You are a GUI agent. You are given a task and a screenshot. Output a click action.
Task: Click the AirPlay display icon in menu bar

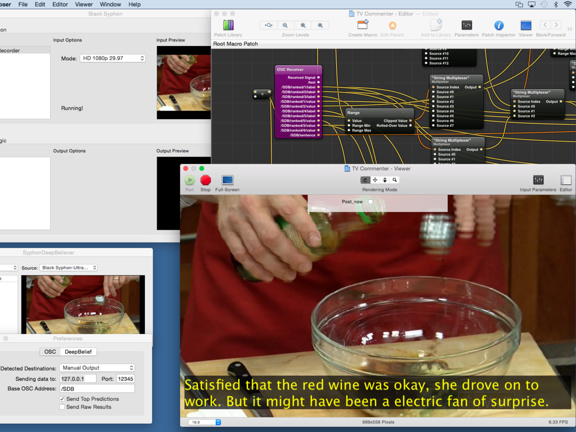(x=531, y=5)
